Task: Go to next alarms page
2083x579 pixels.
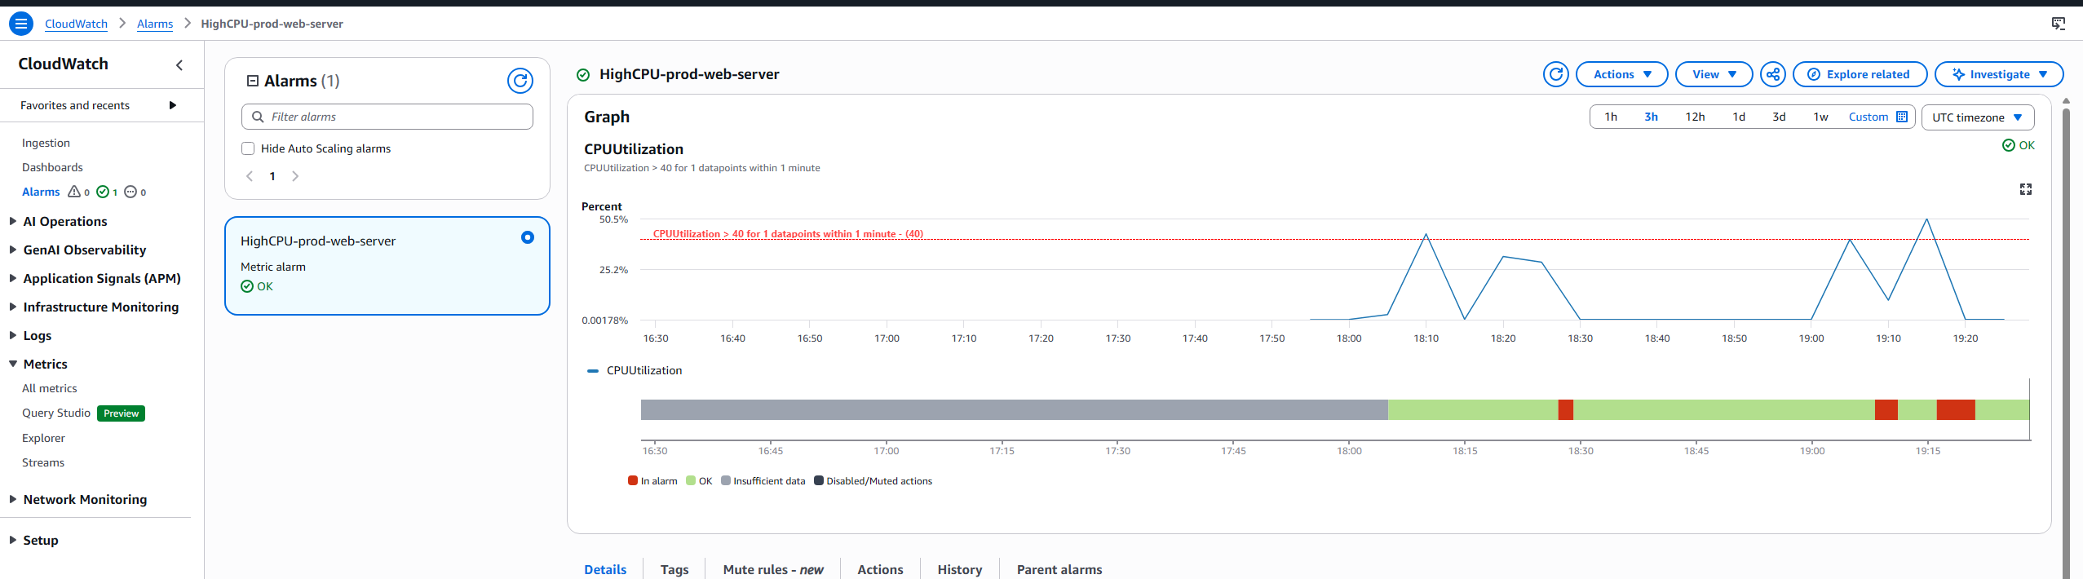Action: tap(295, 176)
